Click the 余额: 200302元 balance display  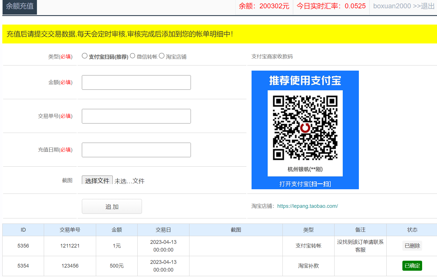coord(264,6)
